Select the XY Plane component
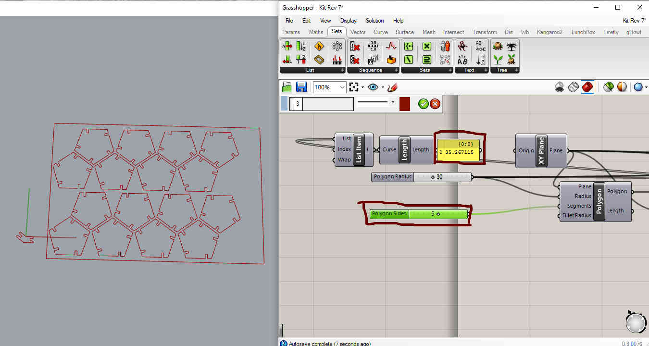This screenshot has height=346, width=649. pyautogui.click(x=541, y=151)
